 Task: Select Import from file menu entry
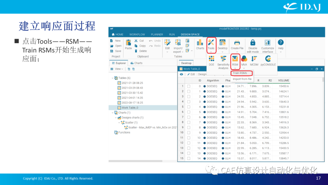pyautogui.click(x=242, y=79)
